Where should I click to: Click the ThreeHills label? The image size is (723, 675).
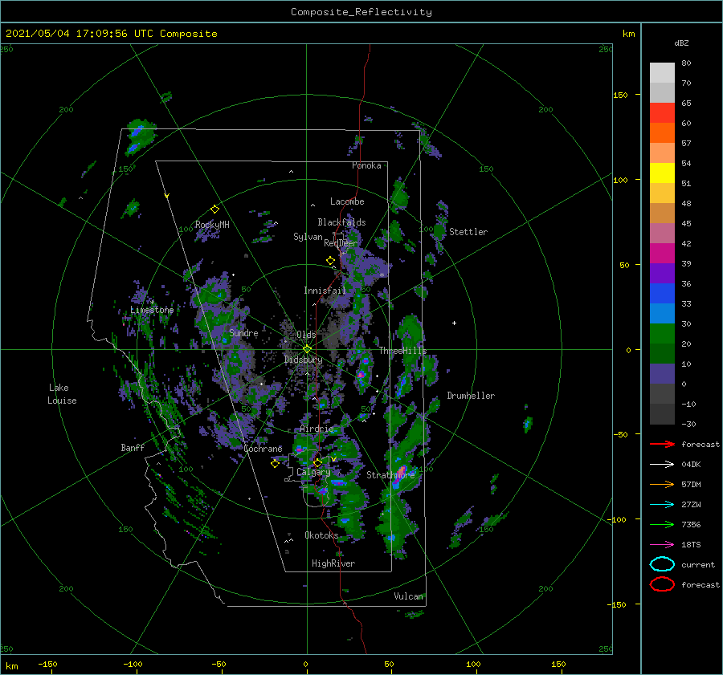(x=402, y=351)
